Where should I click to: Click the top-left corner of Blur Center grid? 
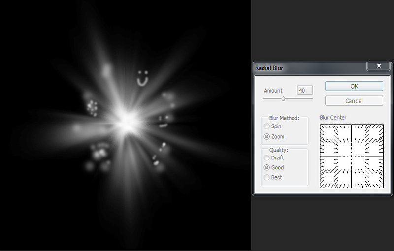tap(320, 125)
